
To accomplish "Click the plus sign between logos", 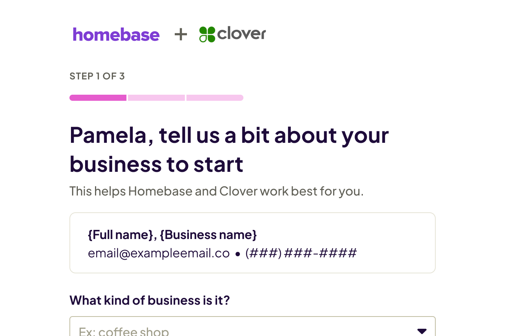I will (x=181, y=35).
